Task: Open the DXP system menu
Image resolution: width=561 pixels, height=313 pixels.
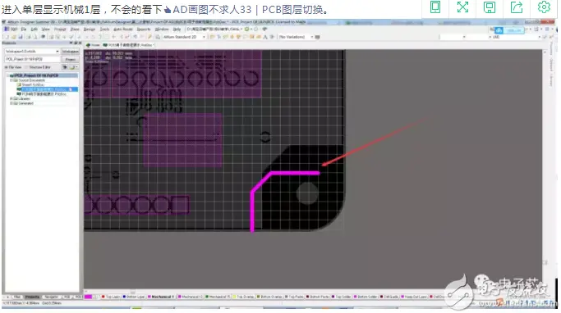Action: (x=11, y=29)
